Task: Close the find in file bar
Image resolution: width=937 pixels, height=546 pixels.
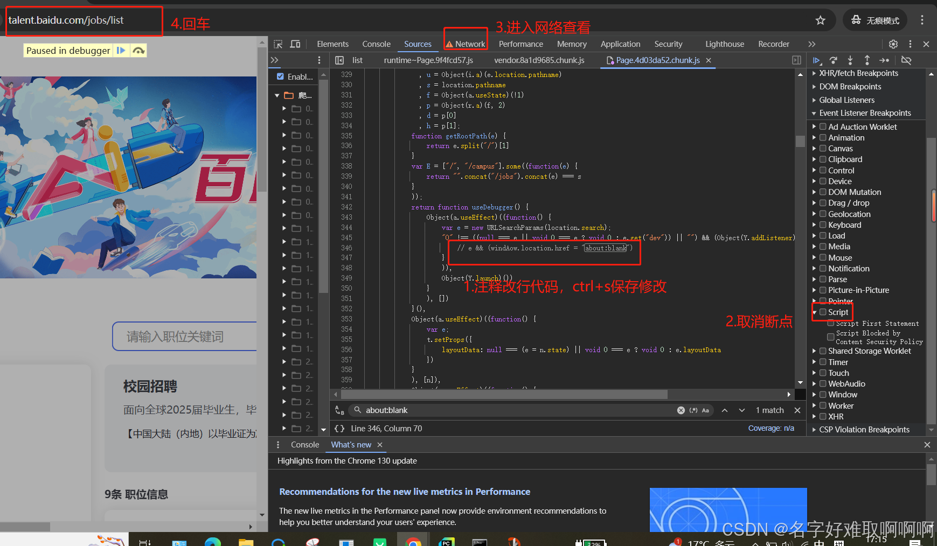Action: coord(797,410)
